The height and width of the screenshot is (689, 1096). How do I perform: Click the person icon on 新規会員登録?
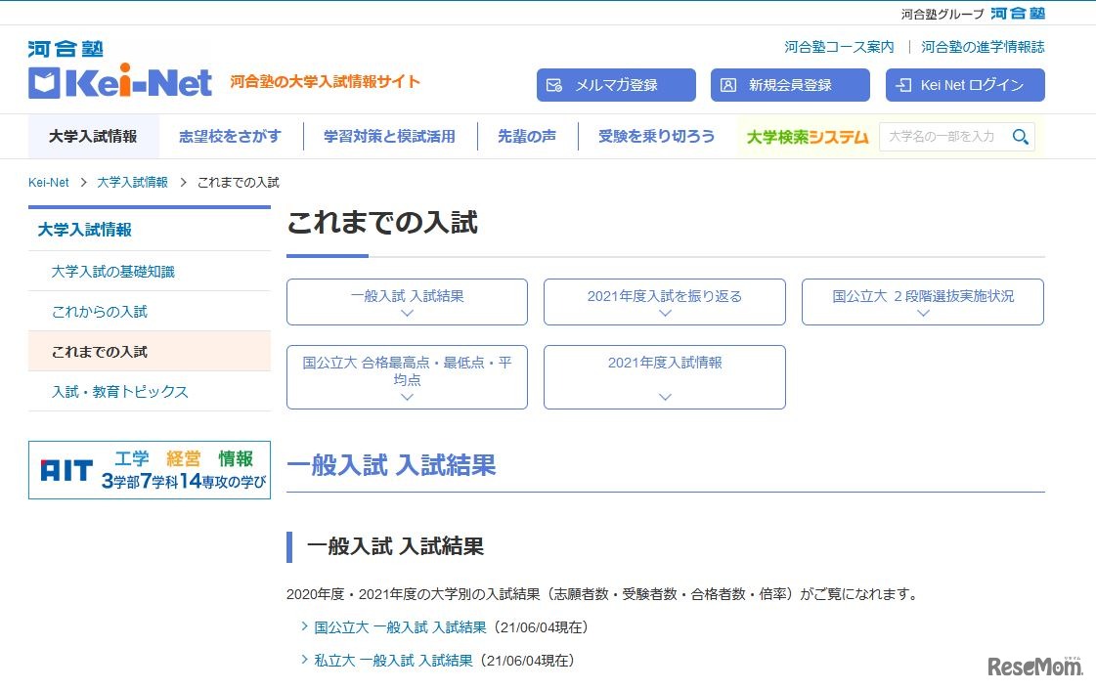(x=727, y=85)
